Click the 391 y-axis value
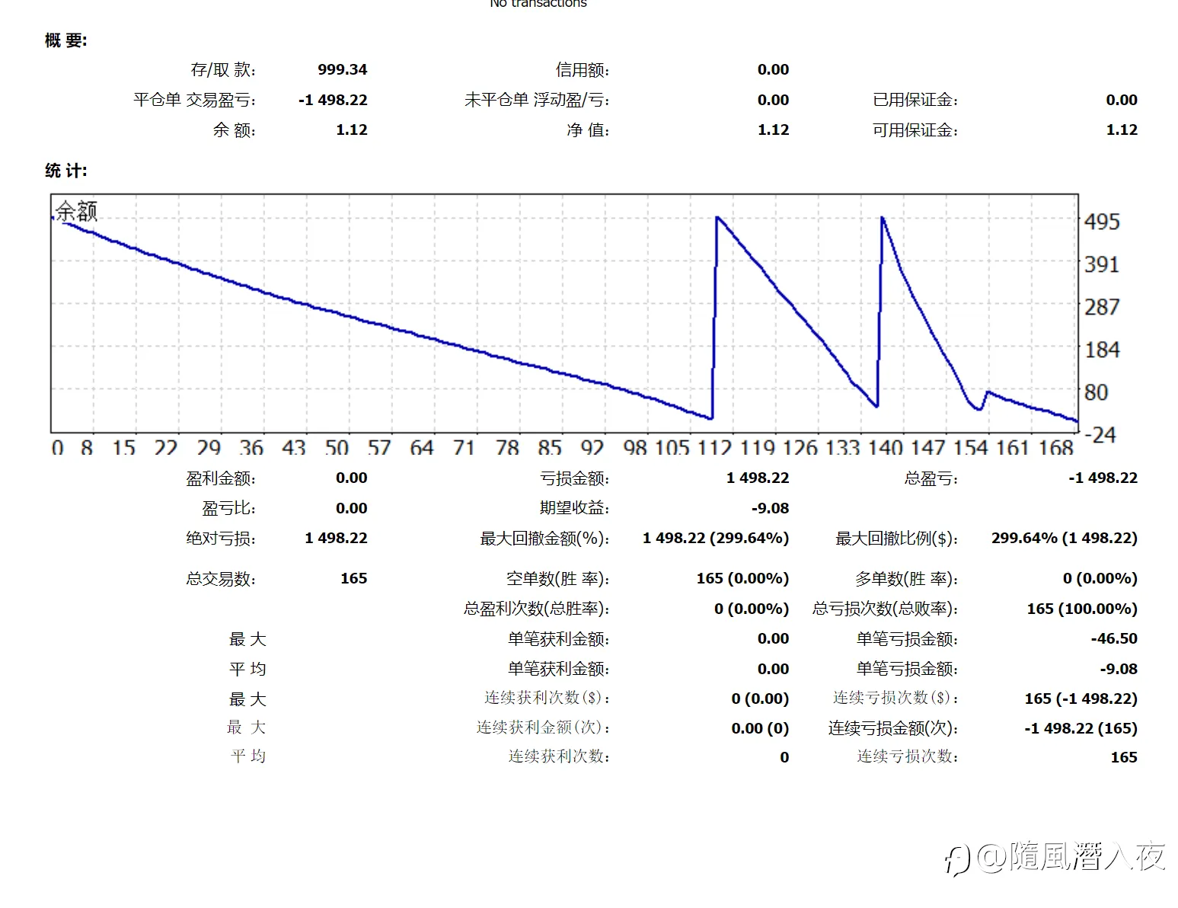 point(1102,264)
